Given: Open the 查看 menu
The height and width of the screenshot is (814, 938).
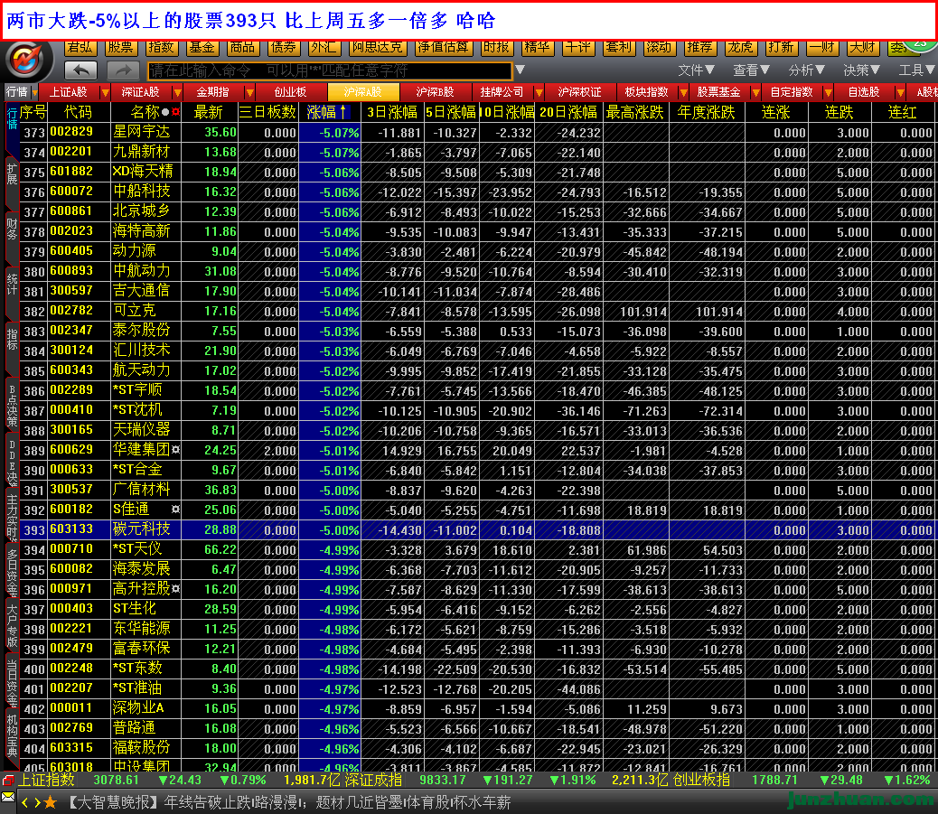Looking at the screenshot, I should click(x=751, y=70).
